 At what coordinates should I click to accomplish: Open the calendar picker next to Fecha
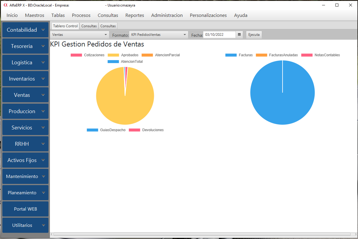click(239, 35)
